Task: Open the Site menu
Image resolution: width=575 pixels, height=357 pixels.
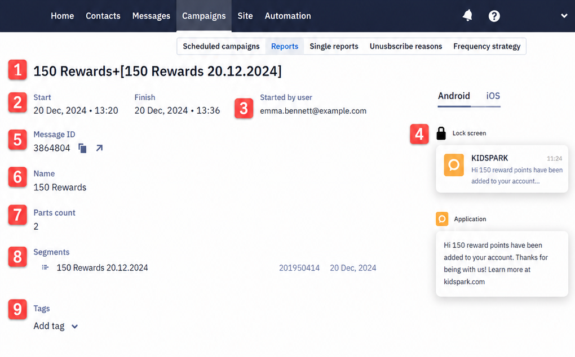Action: tap(245, 16)
